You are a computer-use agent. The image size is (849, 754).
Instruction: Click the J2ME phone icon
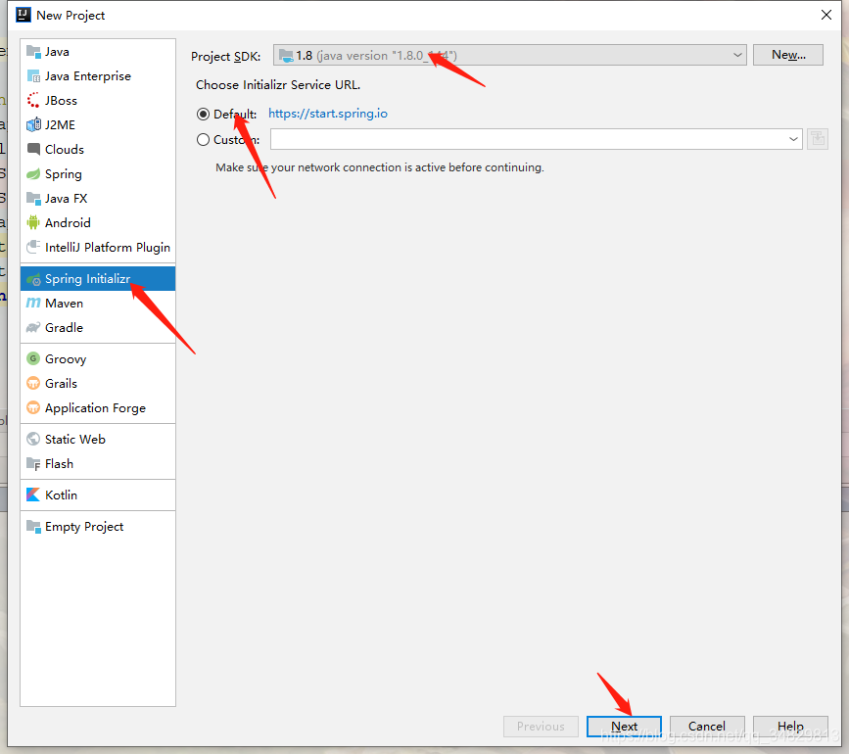[x=33, y=125]
